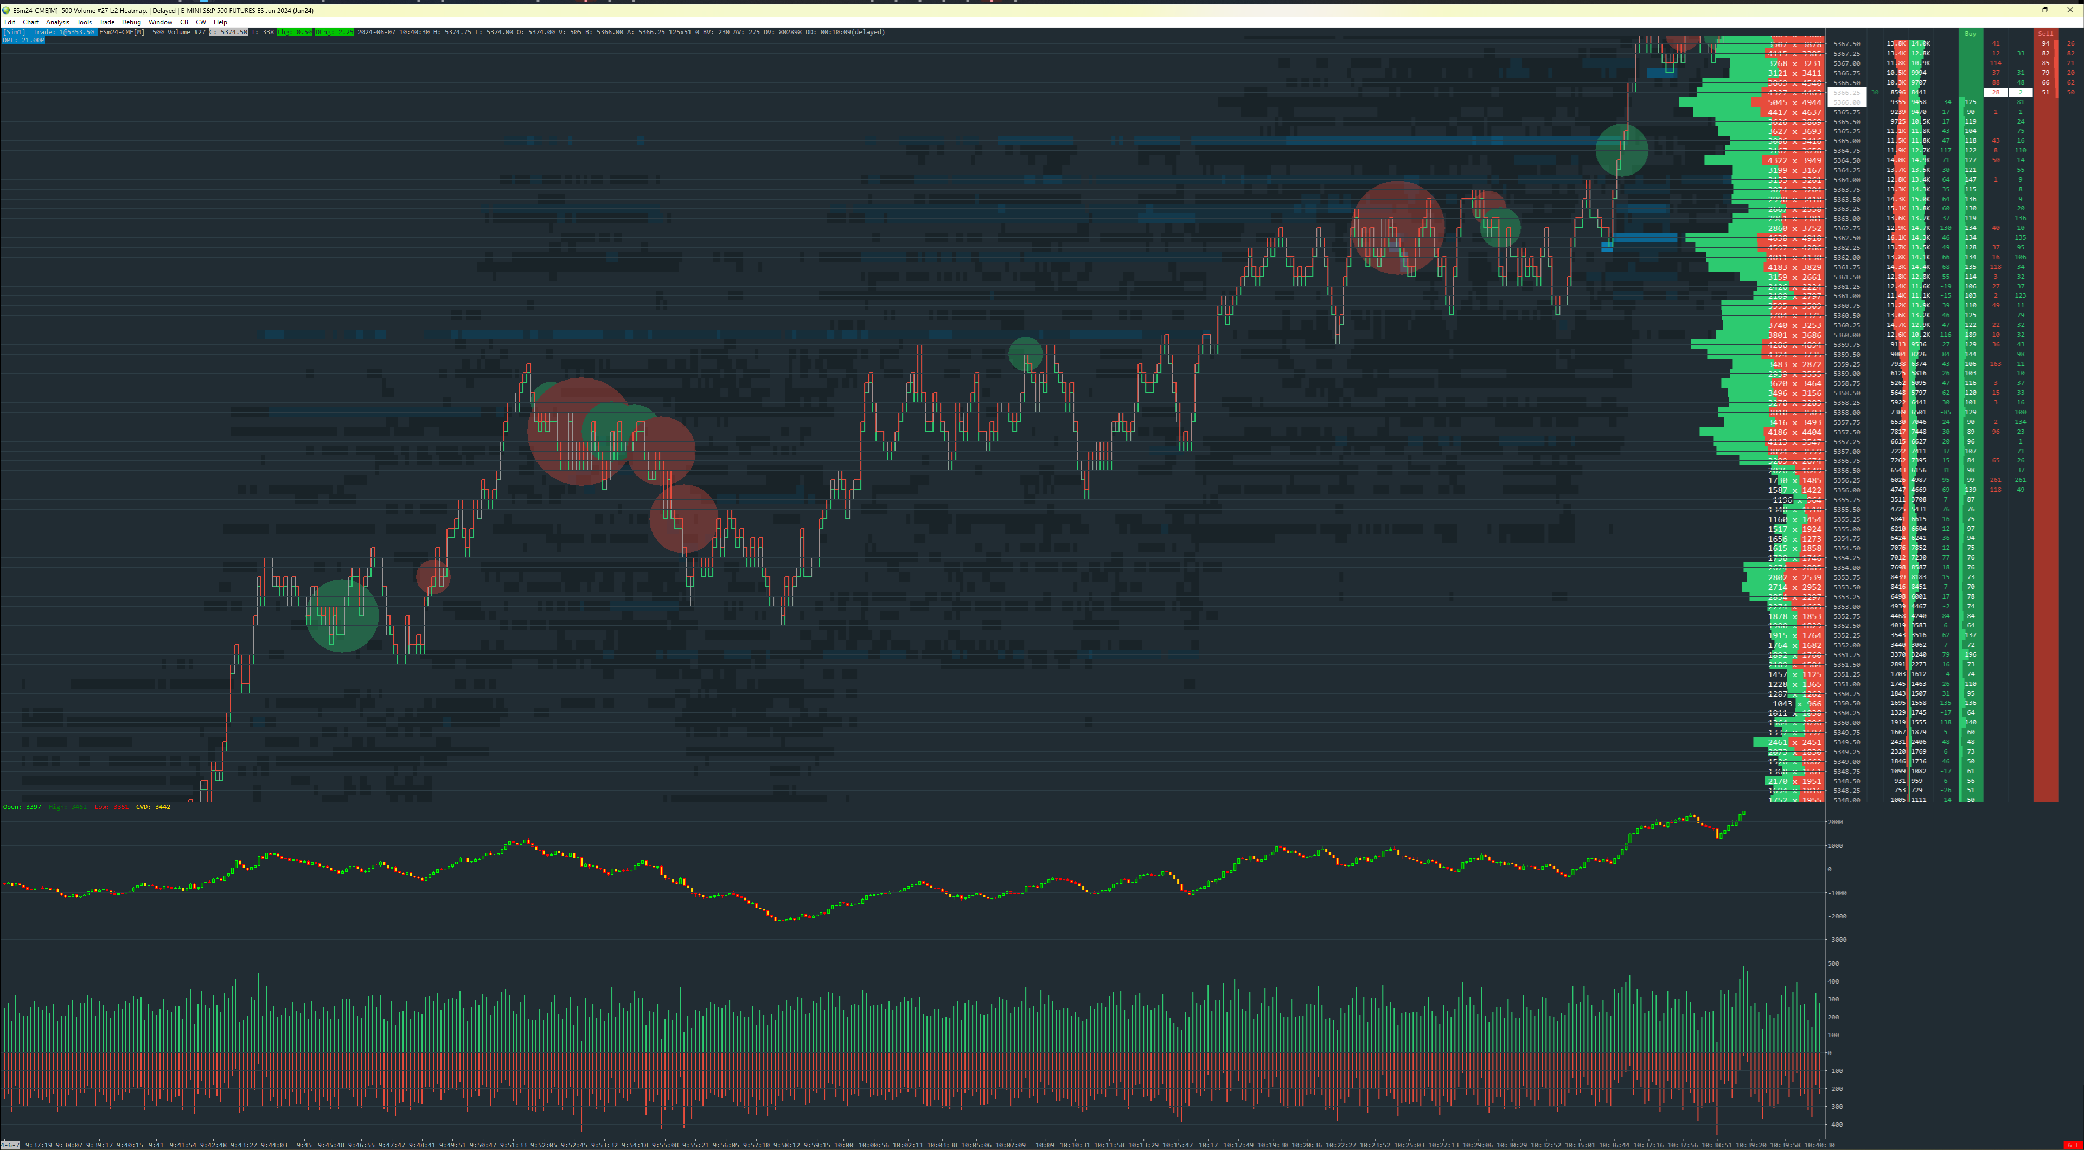Open the Help menu
The height and width of the screenshot is (1150, 2084).
(x=220, y=23)
